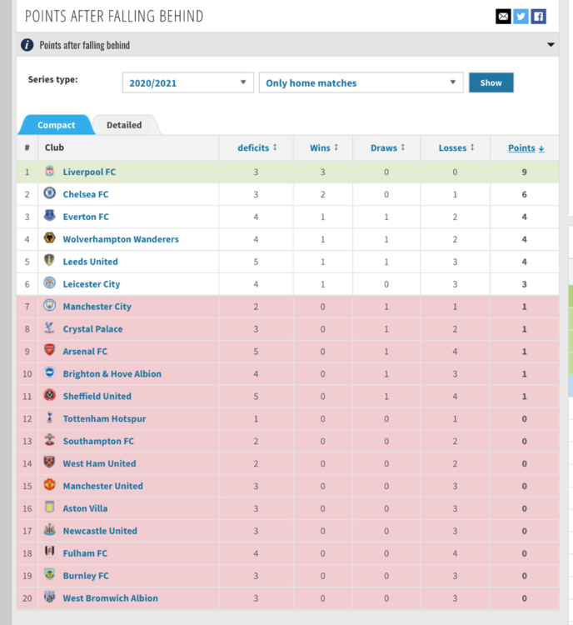Open the Chelsea FC club link
The width and height of the screenshot is (573, 625).
coord(86,194)
